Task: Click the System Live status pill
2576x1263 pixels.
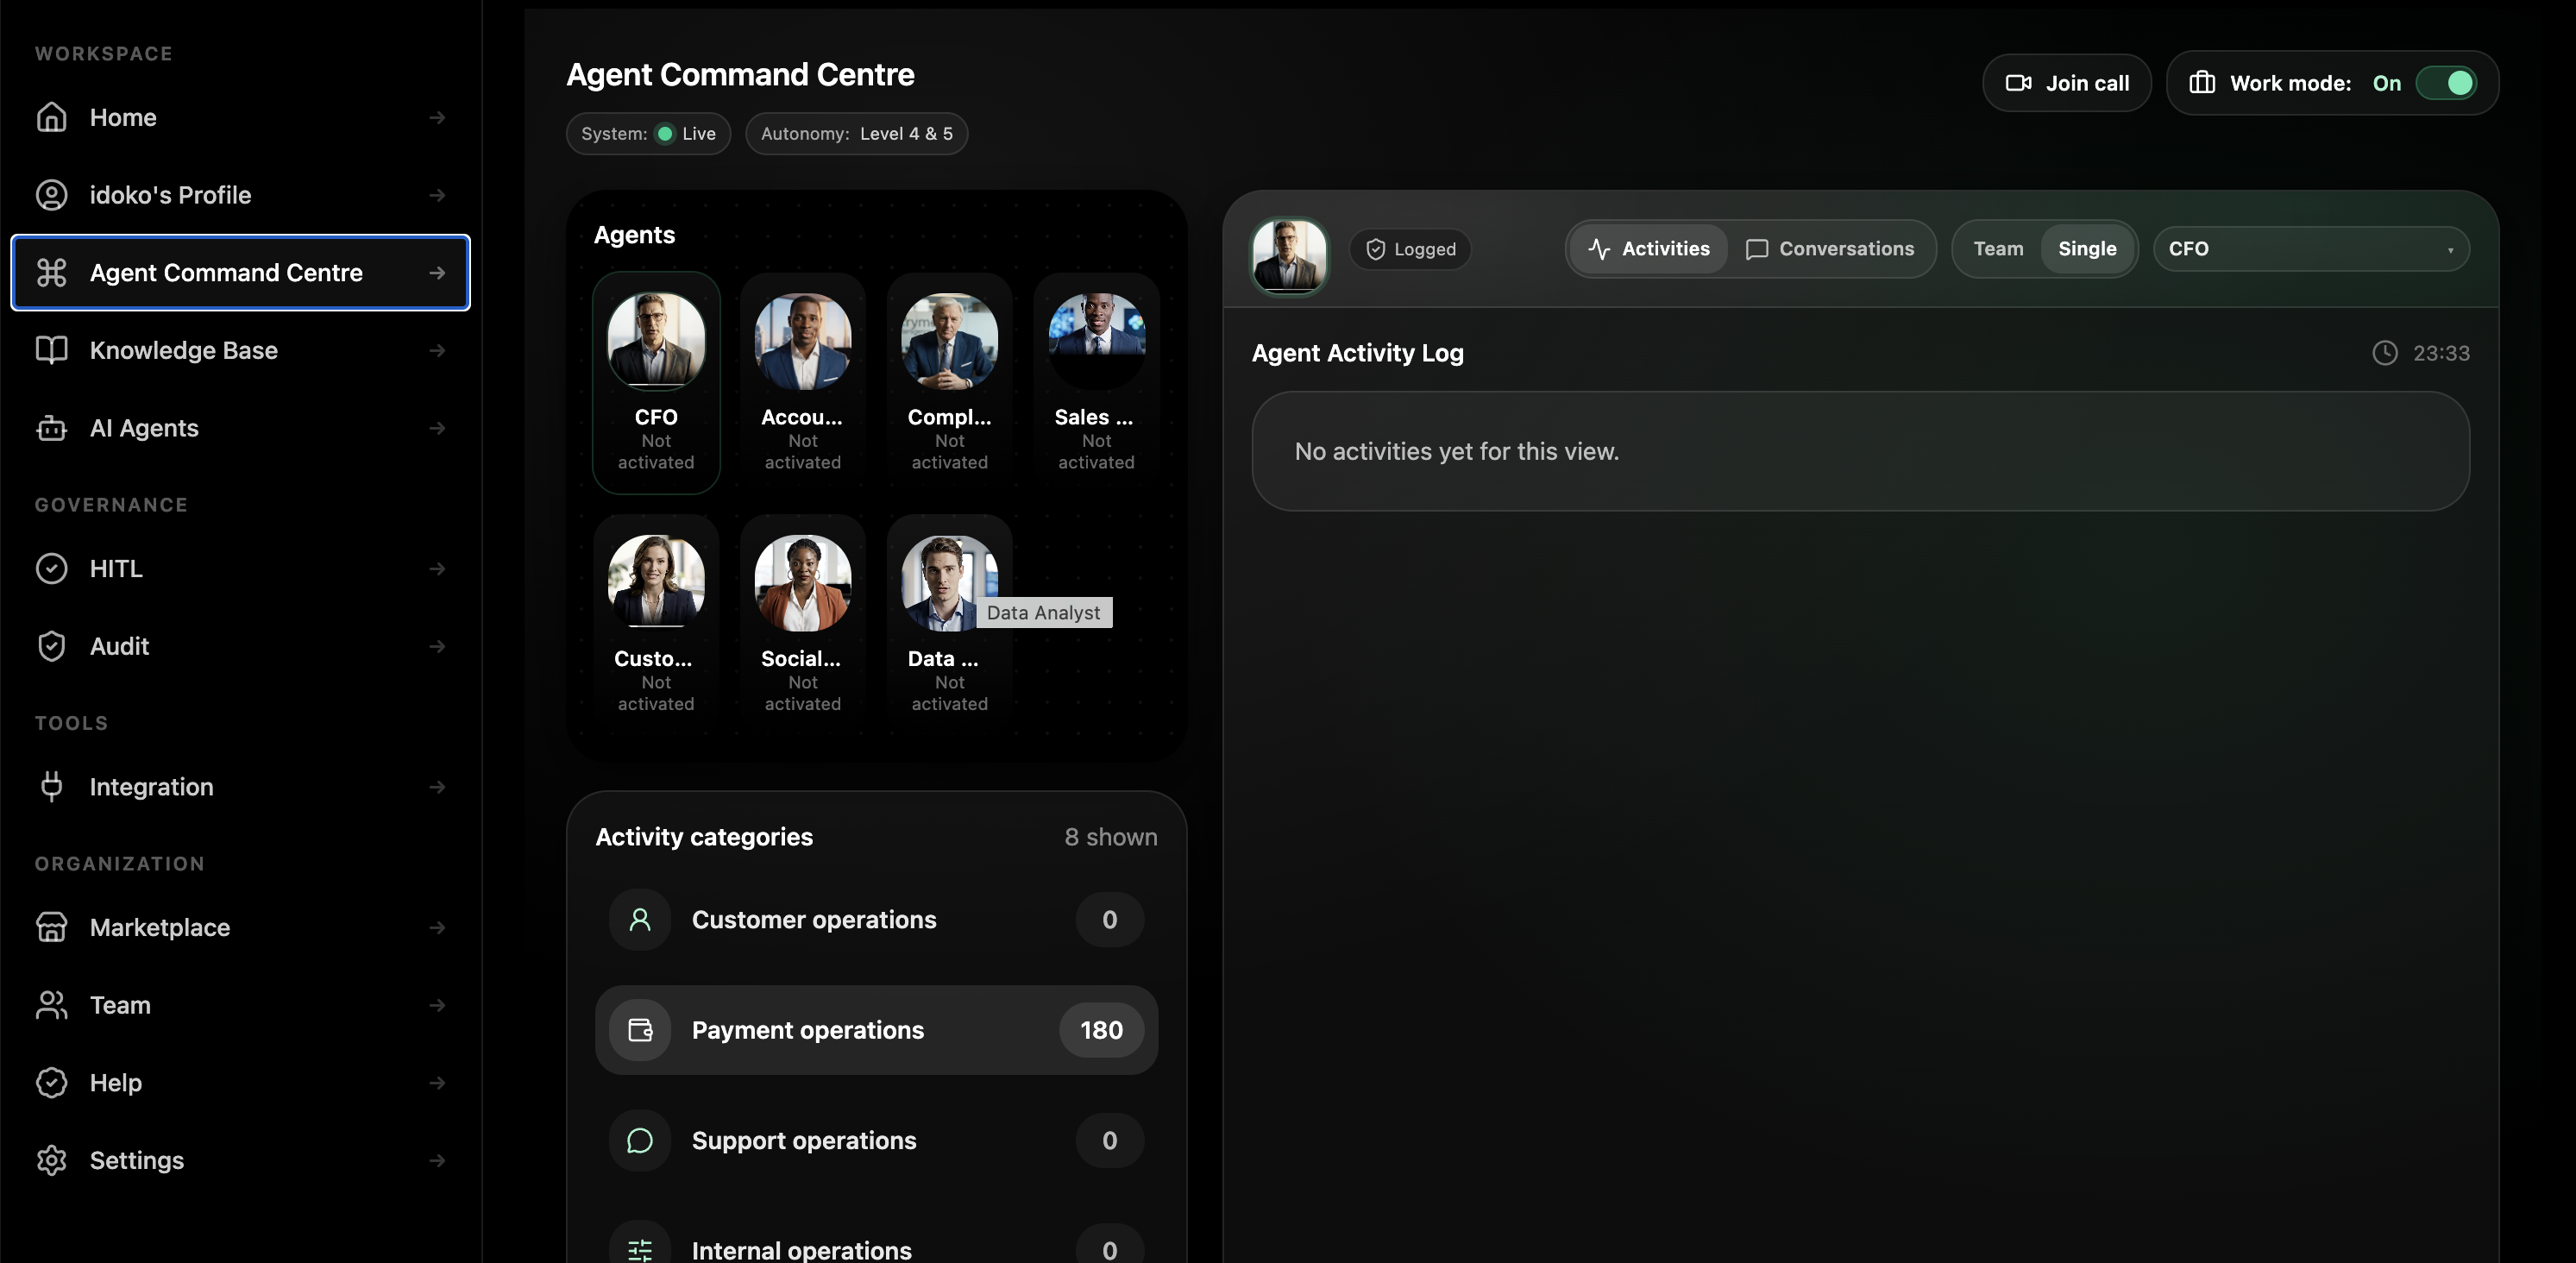Action: pyautogui.click(x=648, y=133)
